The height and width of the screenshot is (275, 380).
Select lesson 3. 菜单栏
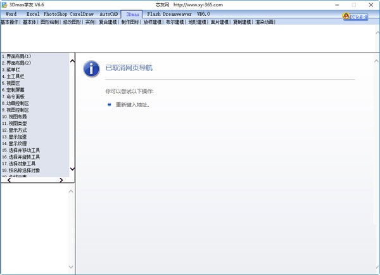pyautogui.click(x=11, y=70)
